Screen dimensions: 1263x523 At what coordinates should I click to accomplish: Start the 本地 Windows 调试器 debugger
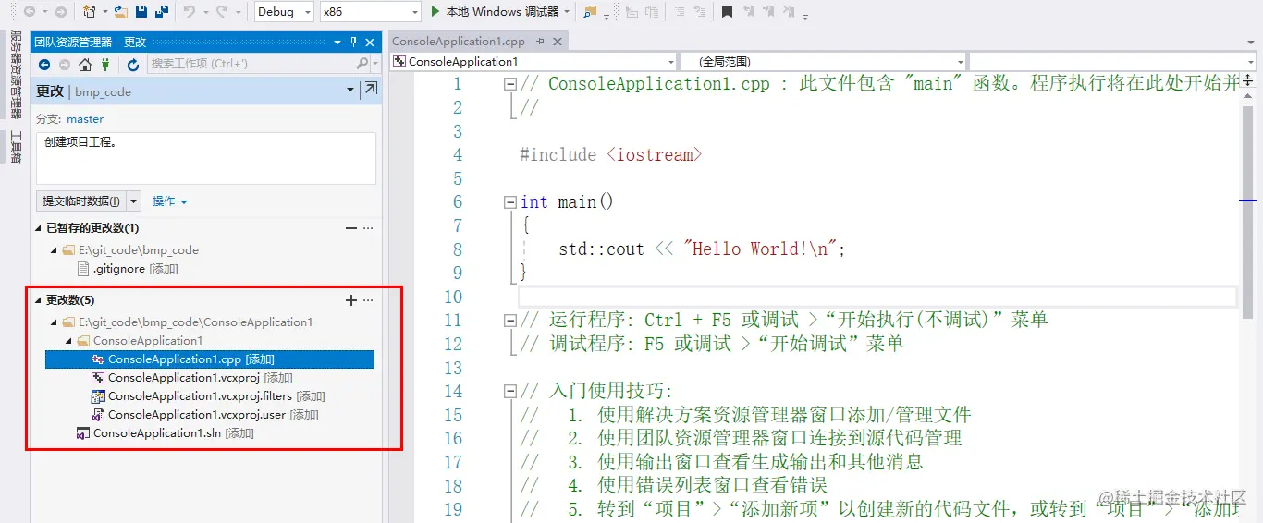tap(496, 12)
